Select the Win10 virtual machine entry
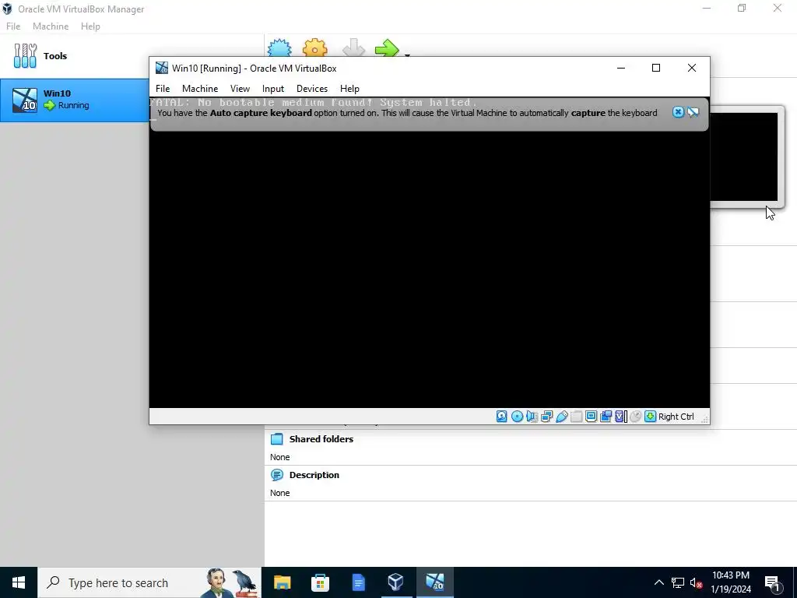 click(x=75, y=100)
